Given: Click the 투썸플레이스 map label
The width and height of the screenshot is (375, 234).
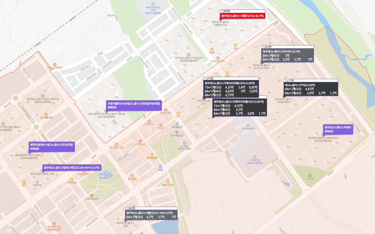Looking at the screenshot, I should tap(84, 174).
